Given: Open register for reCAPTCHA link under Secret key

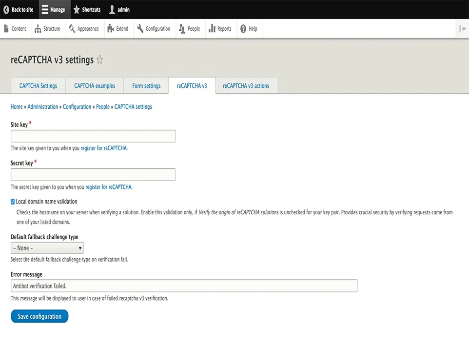Looking at the screenshot, I should click(x=109, y=187).
